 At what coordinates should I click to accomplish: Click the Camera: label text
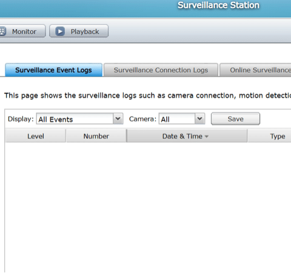click(x=142, y=119)
